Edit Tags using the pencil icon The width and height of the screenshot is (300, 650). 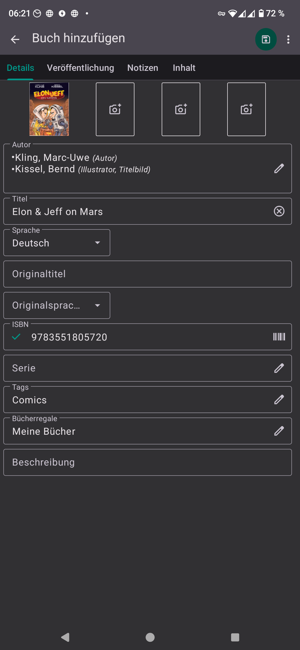(279, 399)
